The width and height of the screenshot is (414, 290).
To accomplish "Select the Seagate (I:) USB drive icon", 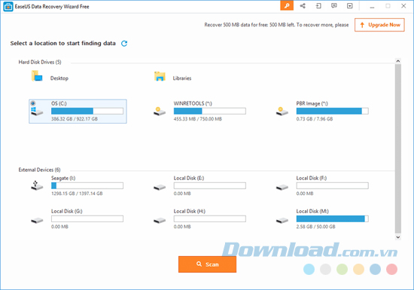I will pos(37,185).
